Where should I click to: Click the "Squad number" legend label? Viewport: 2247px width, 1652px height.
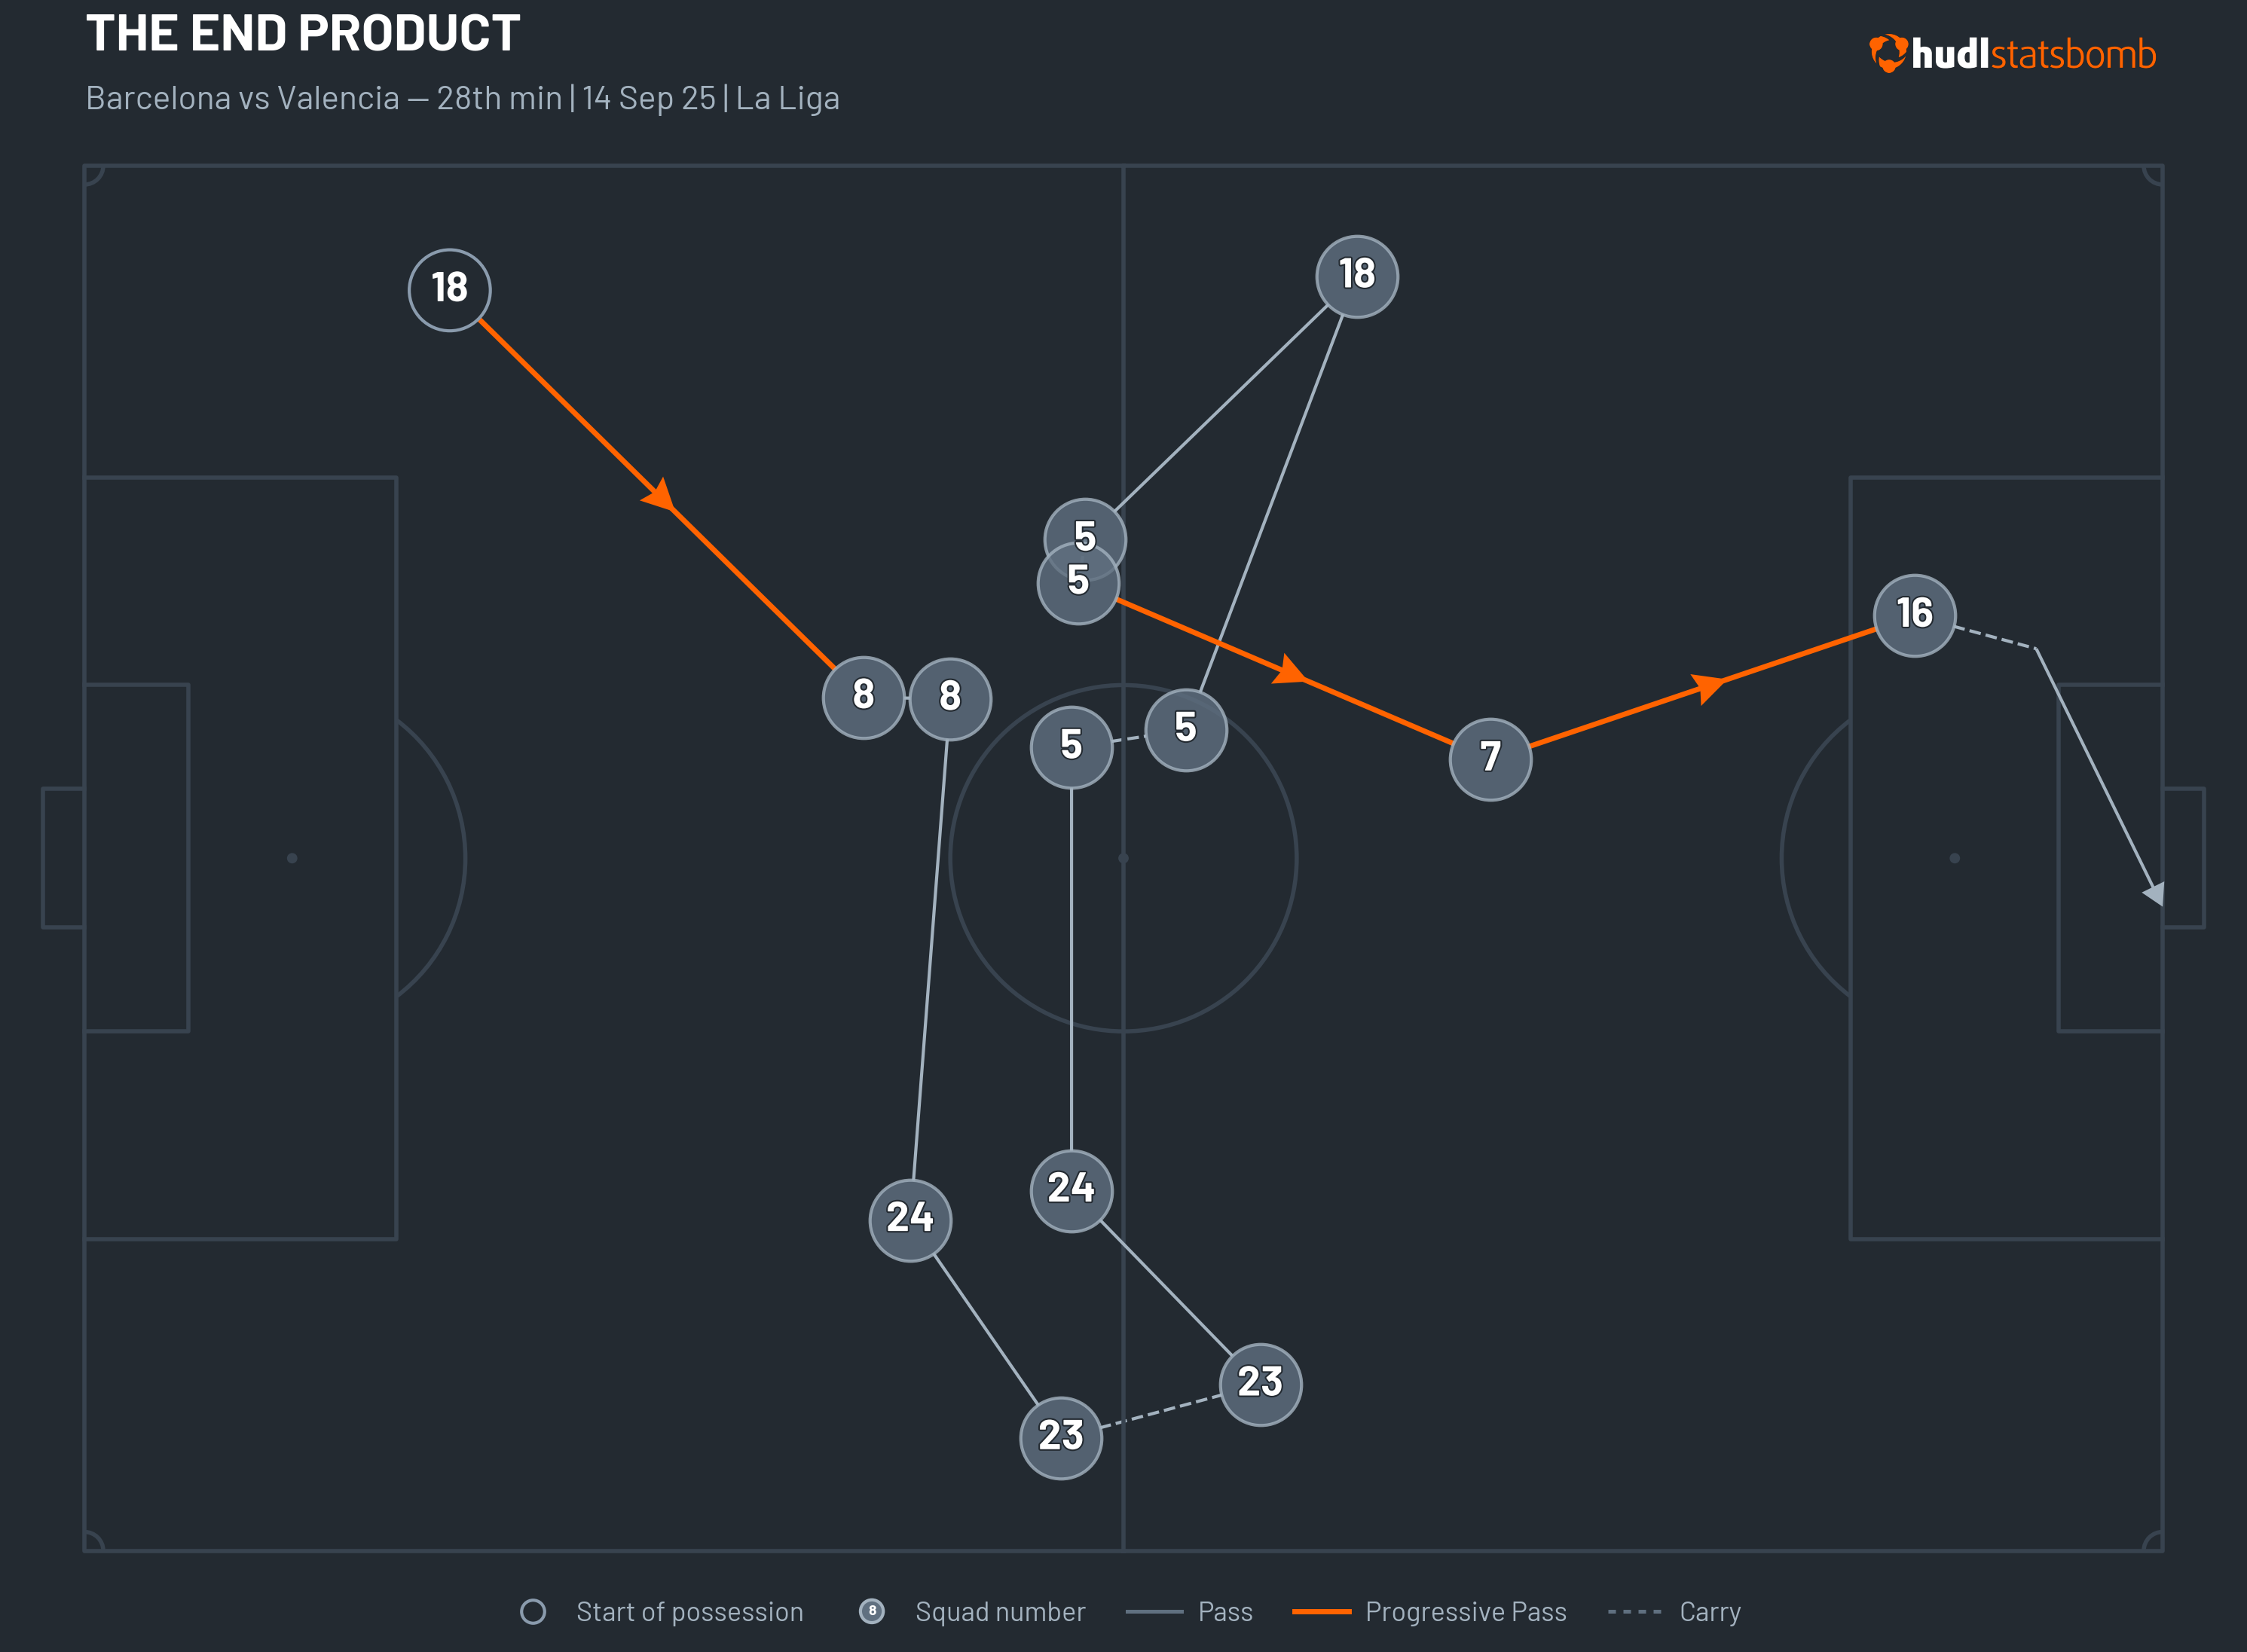tap(999, 1611)
